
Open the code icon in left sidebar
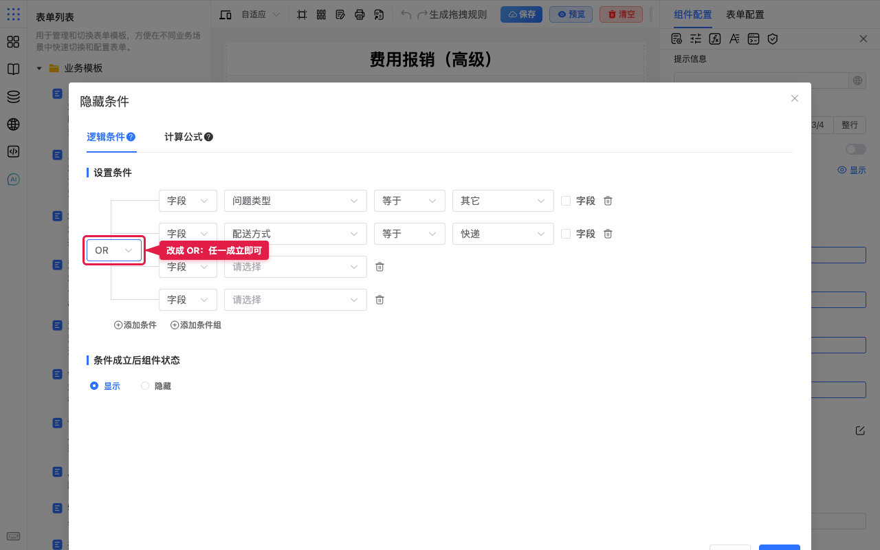13,152
